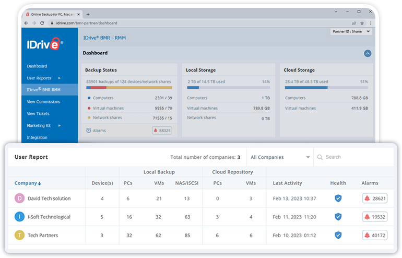Open View Tickets from the sidebar

(38, 113)
